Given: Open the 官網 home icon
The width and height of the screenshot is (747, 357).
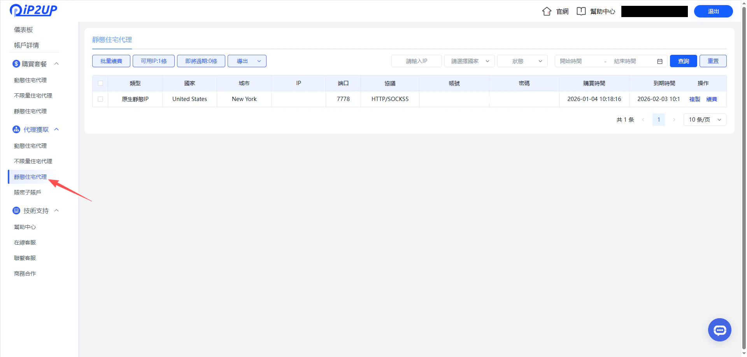Looking at the screenshot, I should 547,11.
